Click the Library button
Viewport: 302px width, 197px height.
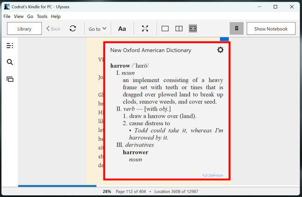[x=24, y=28]
